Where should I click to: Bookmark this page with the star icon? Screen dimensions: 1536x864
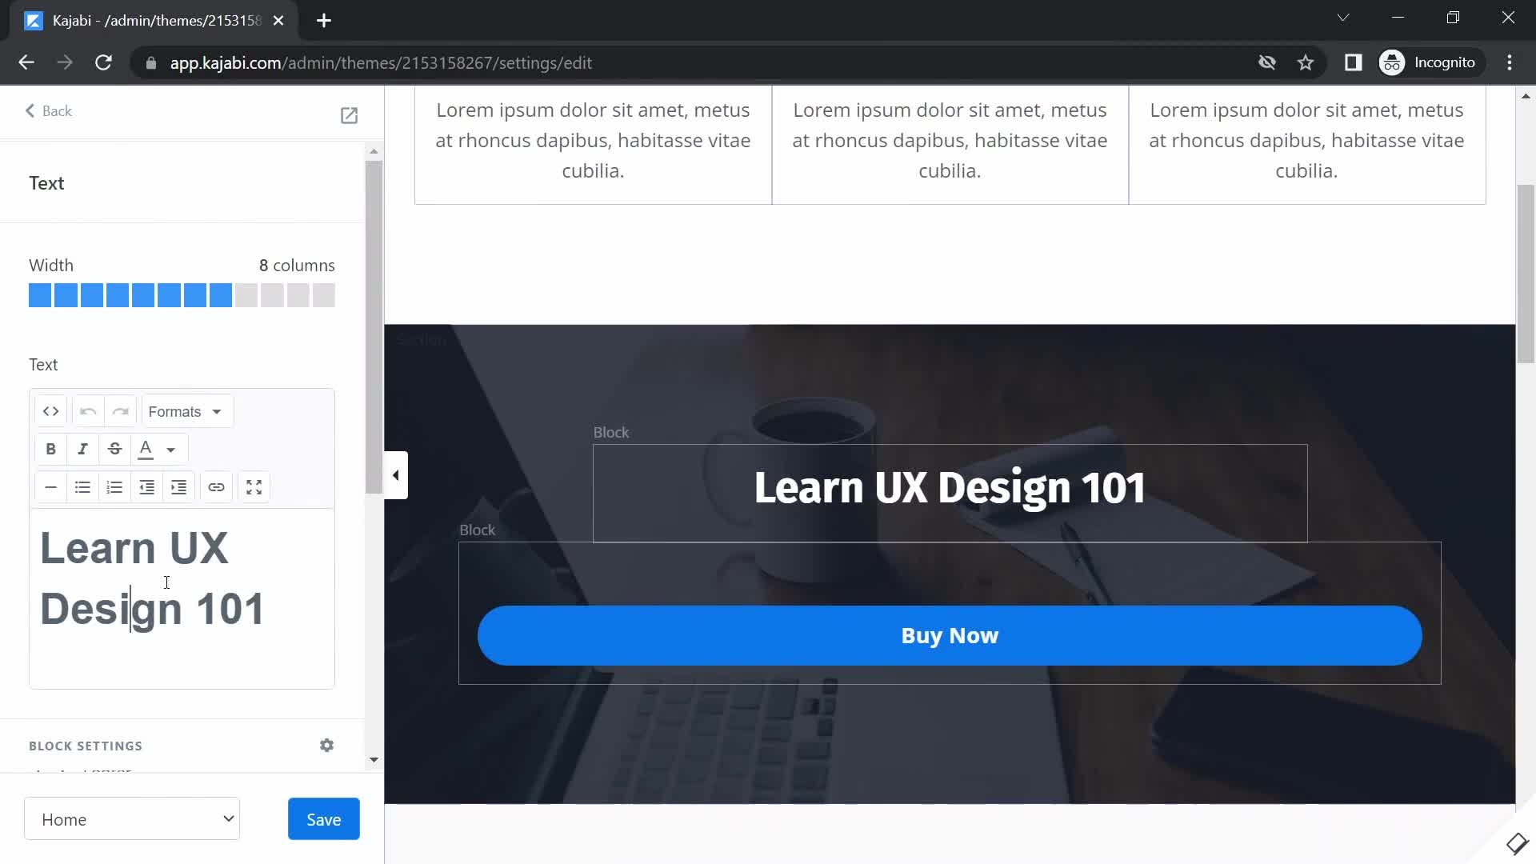pos(1306,62)
